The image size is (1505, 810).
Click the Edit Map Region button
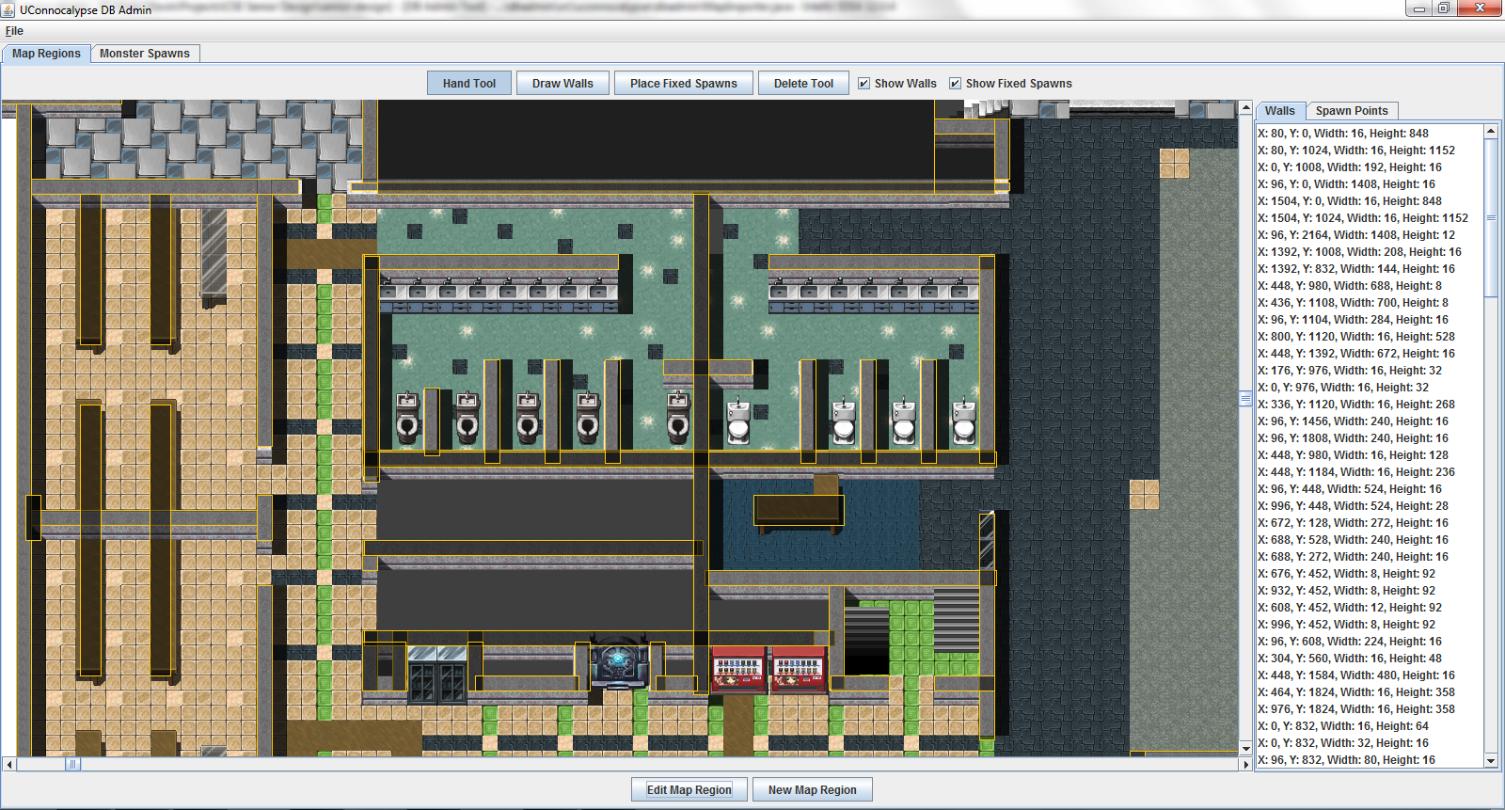689,789
